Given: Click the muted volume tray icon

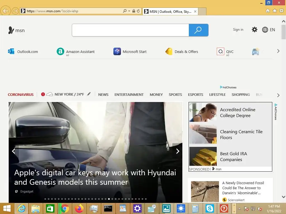Looking at the screenshot, I should pos(259,209).
